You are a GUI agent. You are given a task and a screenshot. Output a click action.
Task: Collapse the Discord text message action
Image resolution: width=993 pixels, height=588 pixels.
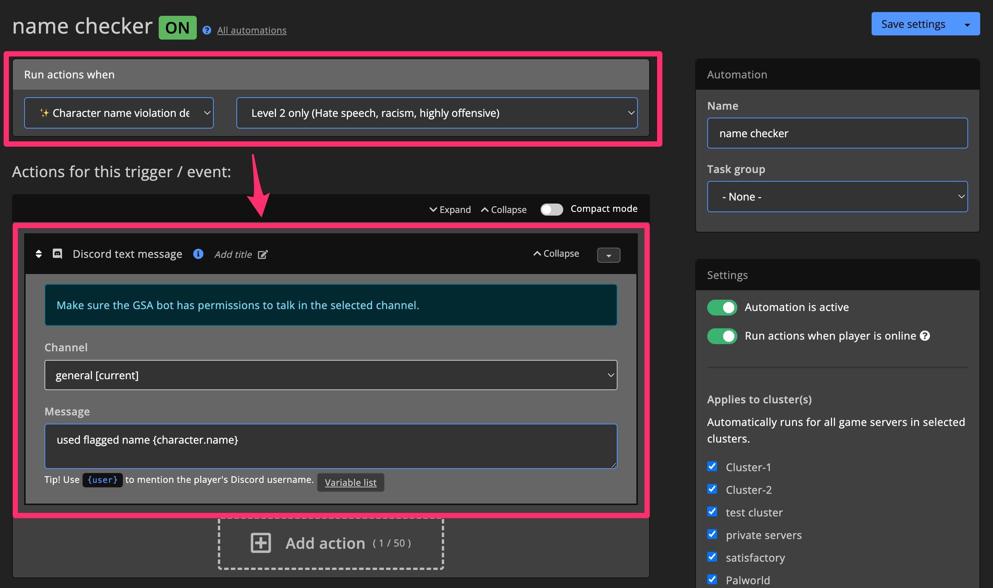(x=556, y=254)
